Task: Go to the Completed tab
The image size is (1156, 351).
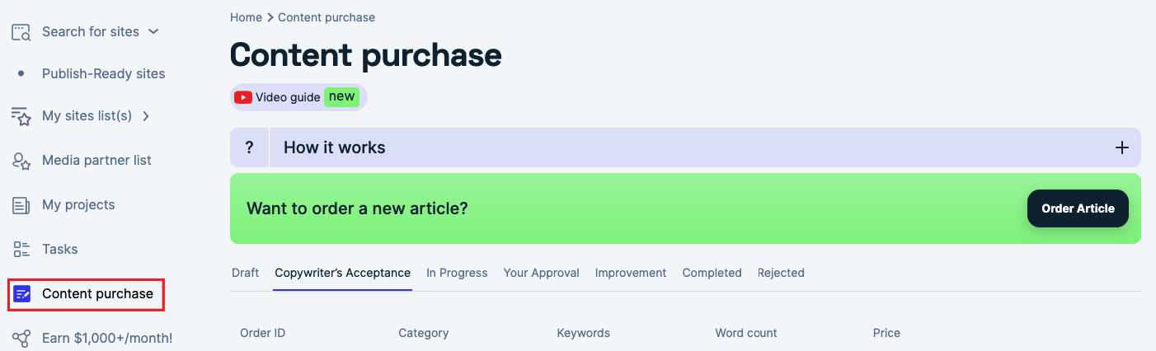Action: pos(712,273)
